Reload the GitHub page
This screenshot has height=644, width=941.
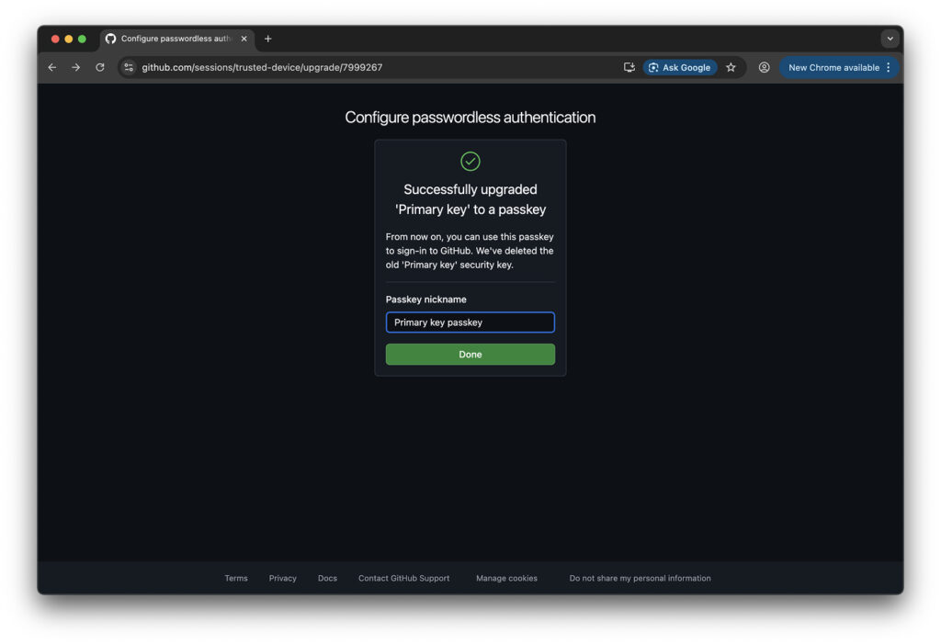click(x=99, y=67)
